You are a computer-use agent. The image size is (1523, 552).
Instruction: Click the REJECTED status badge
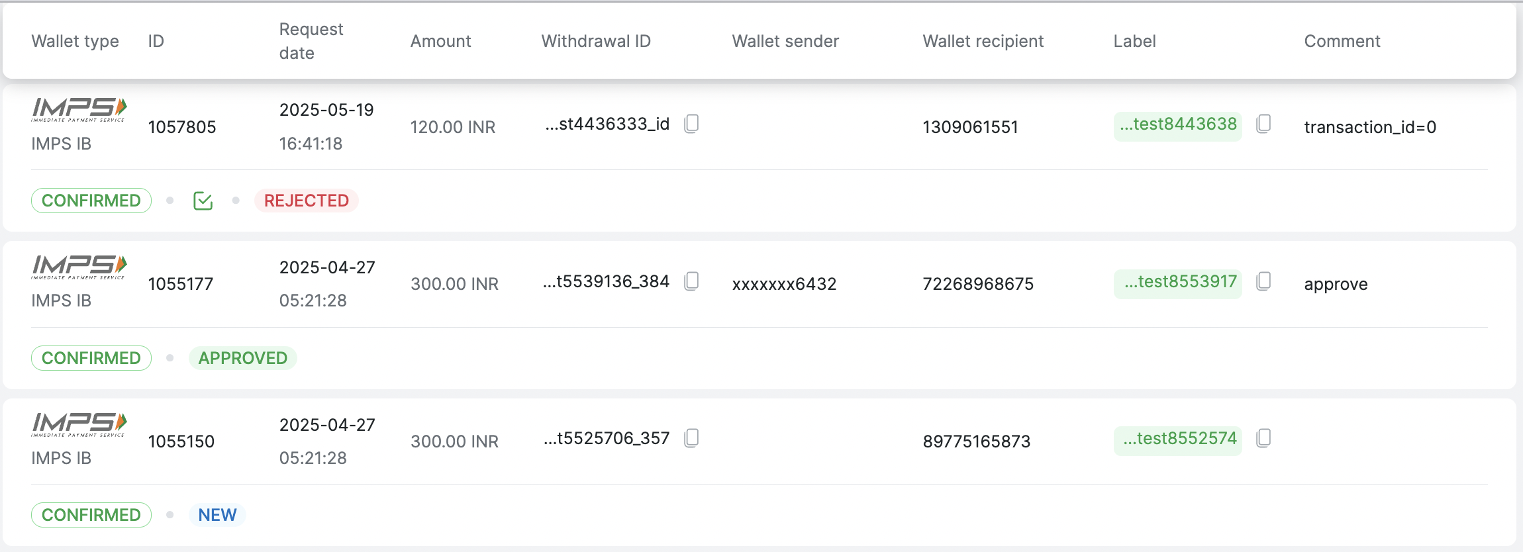[x=306, y=201]
